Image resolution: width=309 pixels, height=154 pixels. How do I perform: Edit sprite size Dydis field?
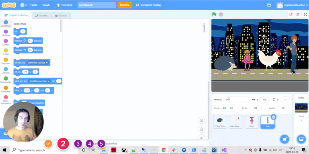pyautogui.click(x=255, y=108)
